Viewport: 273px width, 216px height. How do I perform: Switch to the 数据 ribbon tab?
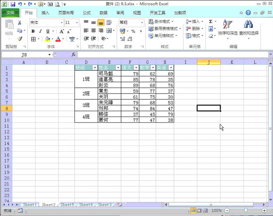pos(103,13)
